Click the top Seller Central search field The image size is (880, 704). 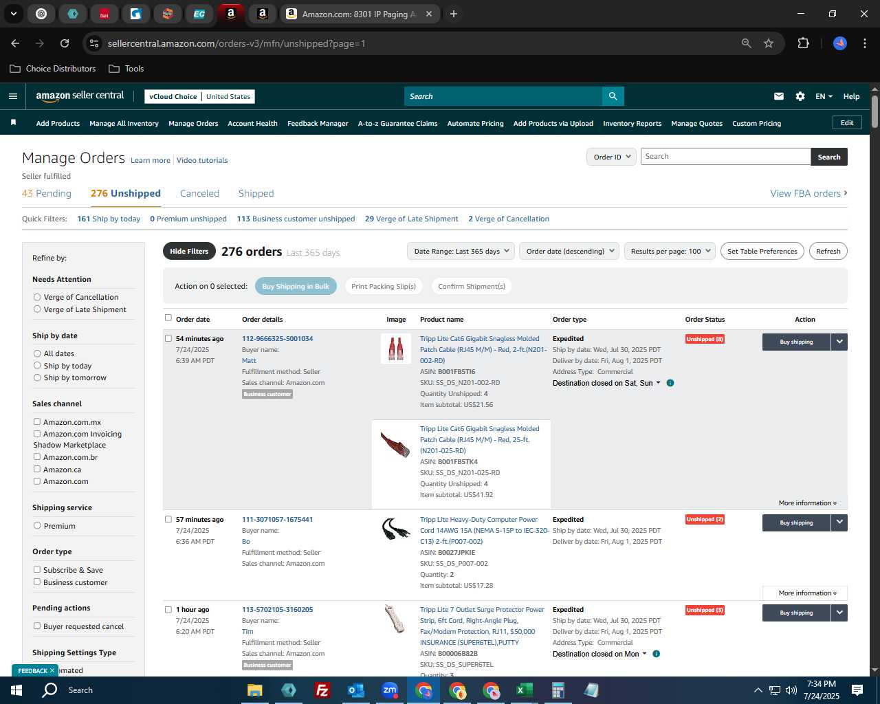[503, 96]
